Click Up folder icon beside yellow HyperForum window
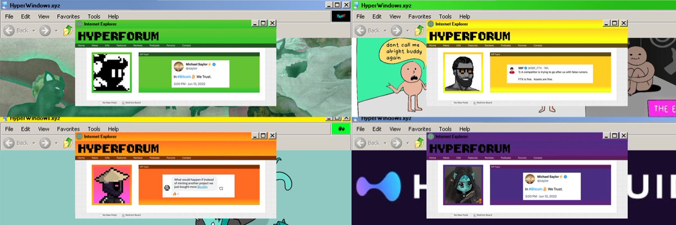 click(419, 31)
